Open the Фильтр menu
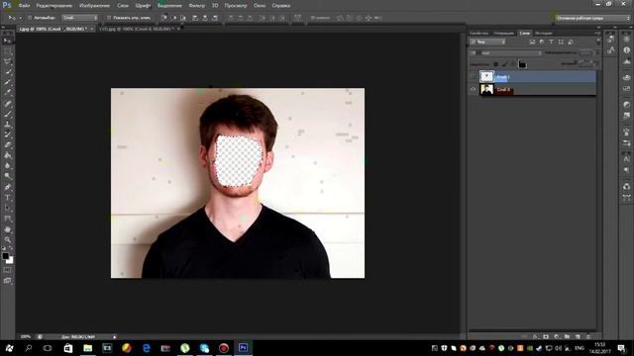 click(197, 6)
